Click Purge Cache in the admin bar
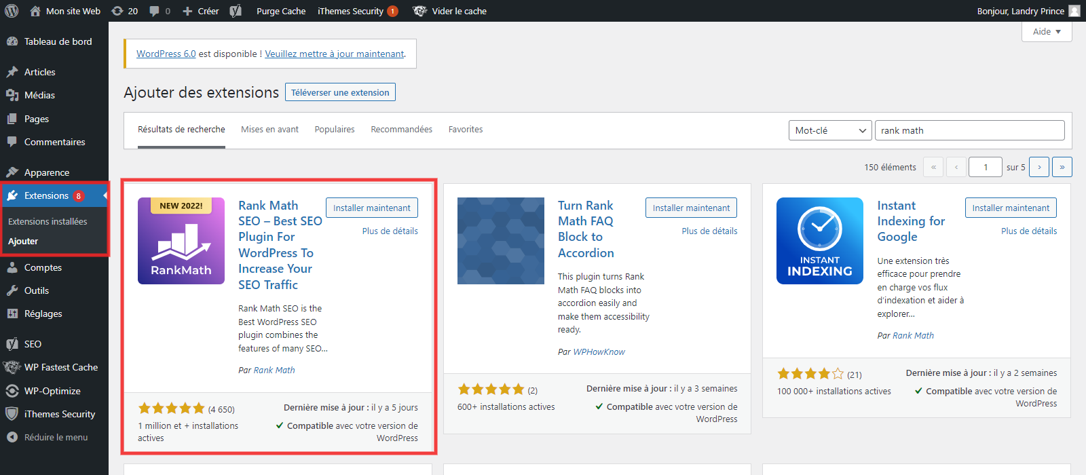Screen dimensions: 1086x475 click(x=281, y=11)
